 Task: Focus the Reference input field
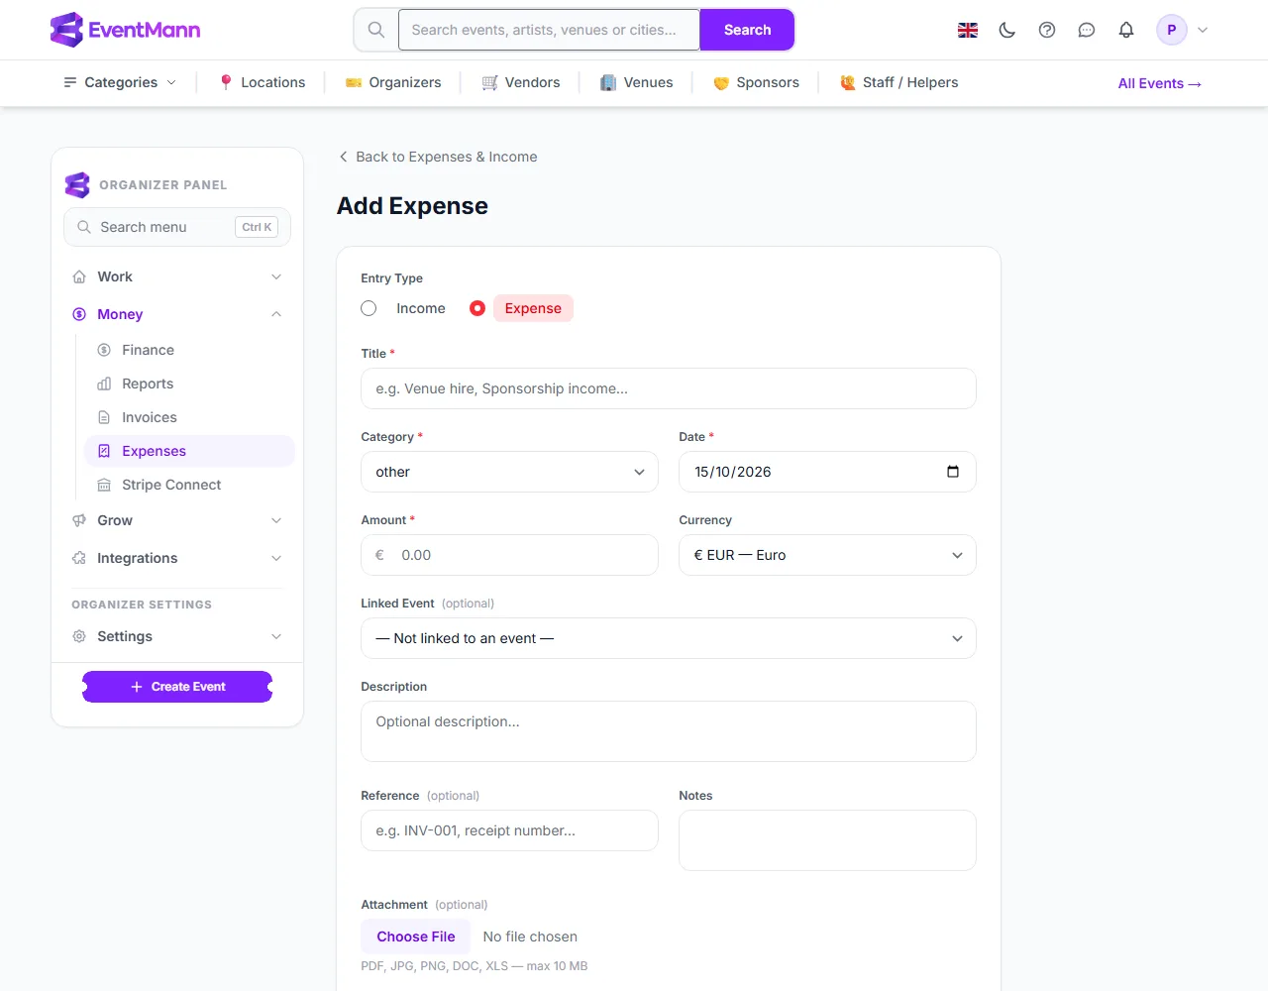509,830
